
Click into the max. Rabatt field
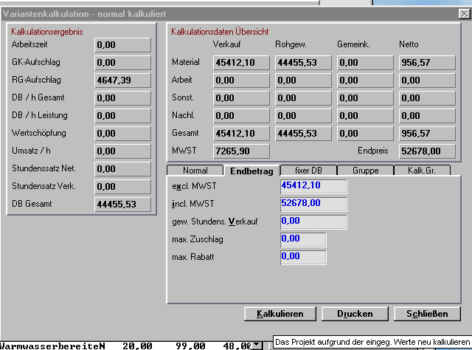[303, 257]
